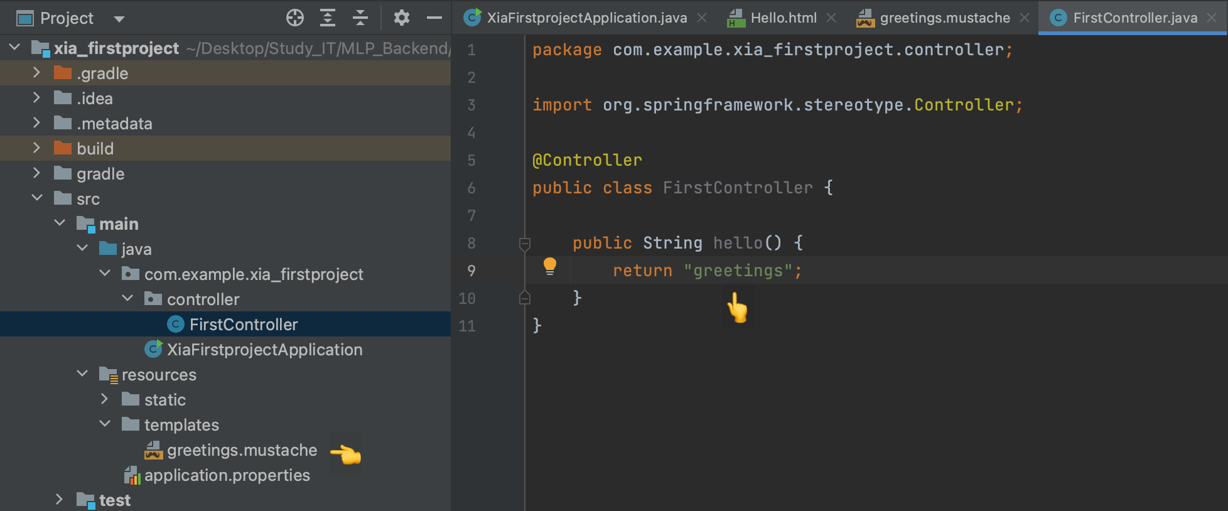Click line number 7 in gutter
The image size is (1228, 511).
[471, 215]
